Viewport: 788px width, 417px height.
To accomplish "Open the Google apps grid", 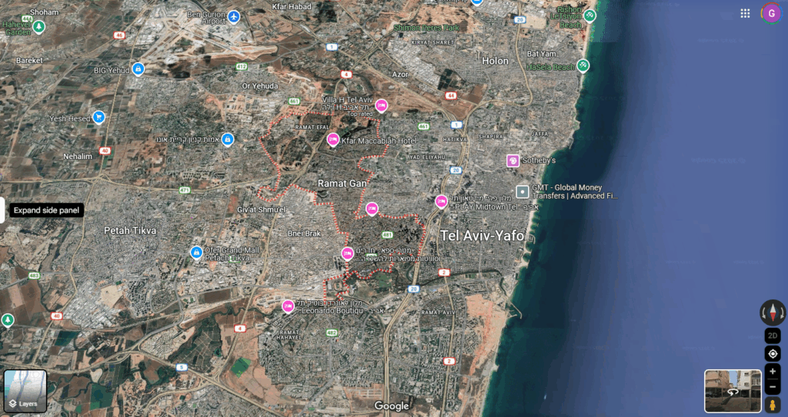I will [745, 13].
